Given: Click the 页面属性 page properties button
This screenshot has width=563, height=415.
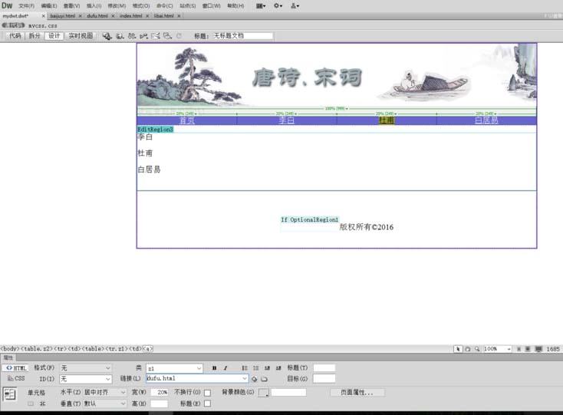Looking at the screenshot, I should click(357, 393).
